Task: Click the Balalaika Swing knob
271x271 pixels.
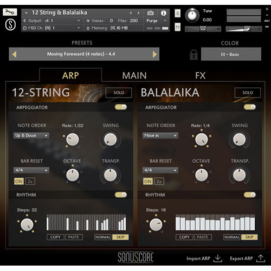Action: coord(239,139)
